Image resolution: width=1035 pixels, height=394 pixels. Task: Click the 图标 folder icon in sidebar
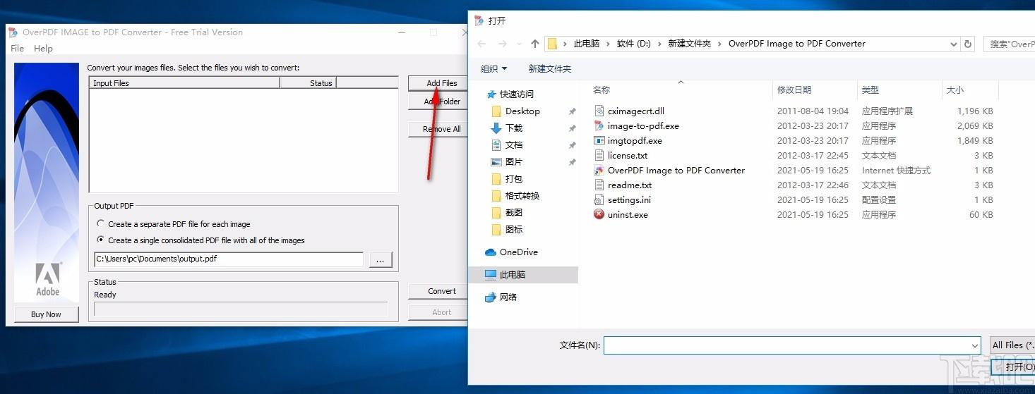point(496,230)
